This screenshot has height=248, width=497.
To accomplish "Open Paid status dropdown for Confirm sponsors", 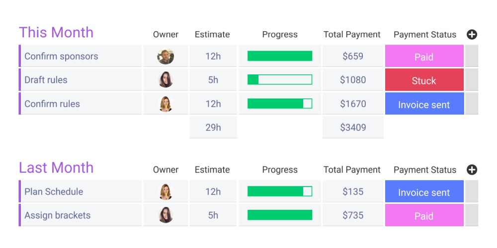I will point(424,57).
